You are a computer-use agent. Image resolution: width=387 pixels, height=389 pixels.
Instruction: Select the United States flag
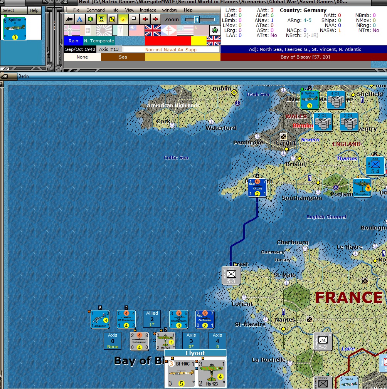[x=185, y=30]
